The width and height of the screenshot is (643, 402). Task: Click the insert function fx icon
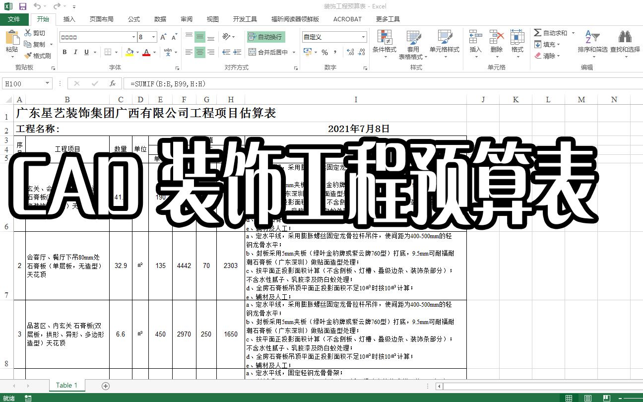tap(113, 83)
